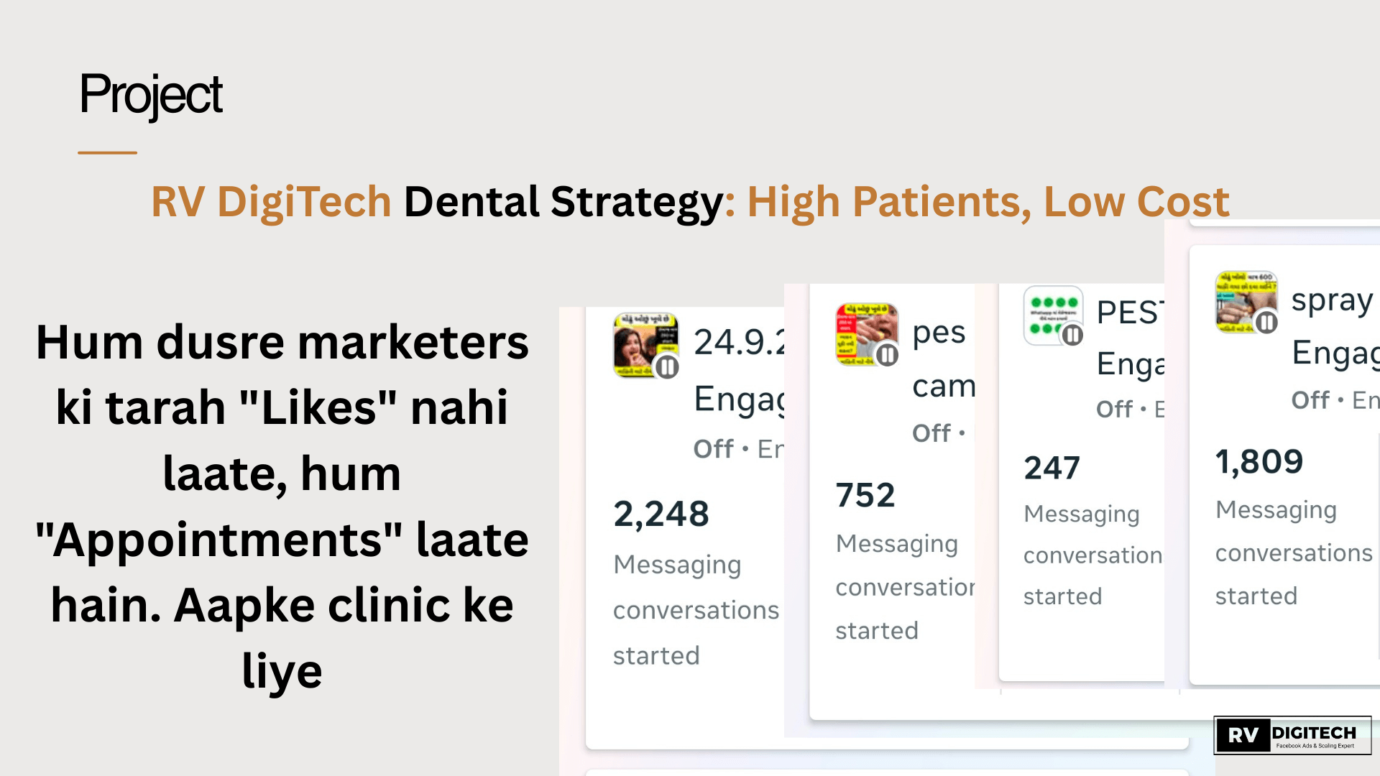This screenshot has width=1380, height=776.
Task: Click the Hum dusre marketers paragraph text
Action: pos(282,506)
